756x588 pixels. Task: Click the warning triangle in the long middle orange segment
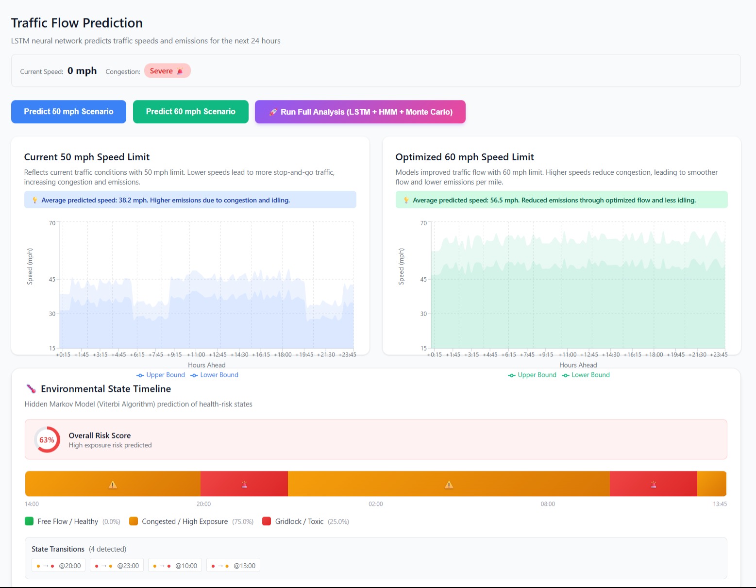tap(449, 484)
